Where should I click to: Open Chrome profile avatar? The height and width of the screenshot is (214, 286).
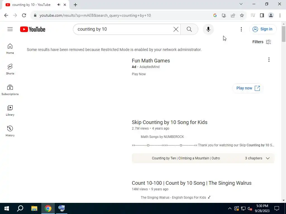(271, 16)
